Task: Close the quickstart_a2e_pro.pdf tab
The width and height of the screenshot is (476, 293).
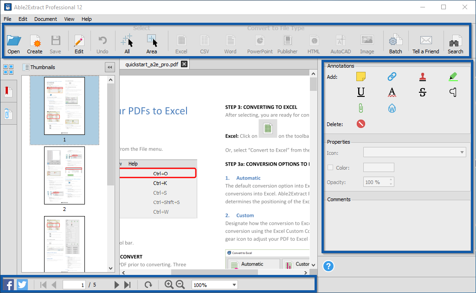Action: [184, 64]
